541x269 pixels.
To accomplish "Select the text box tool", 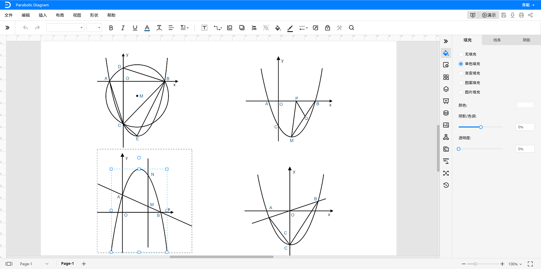I will [204, 28].
